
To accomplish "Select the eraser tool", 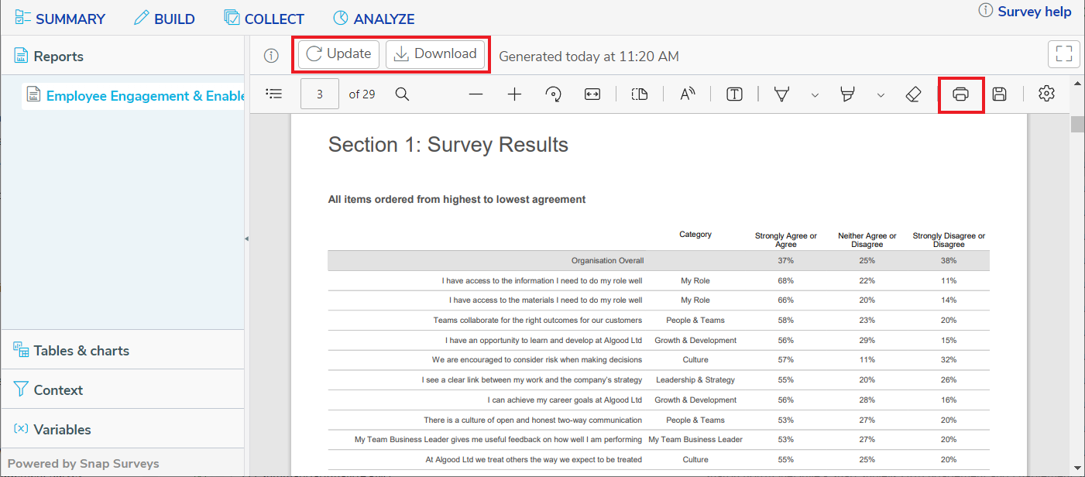I will coord(913,93).
